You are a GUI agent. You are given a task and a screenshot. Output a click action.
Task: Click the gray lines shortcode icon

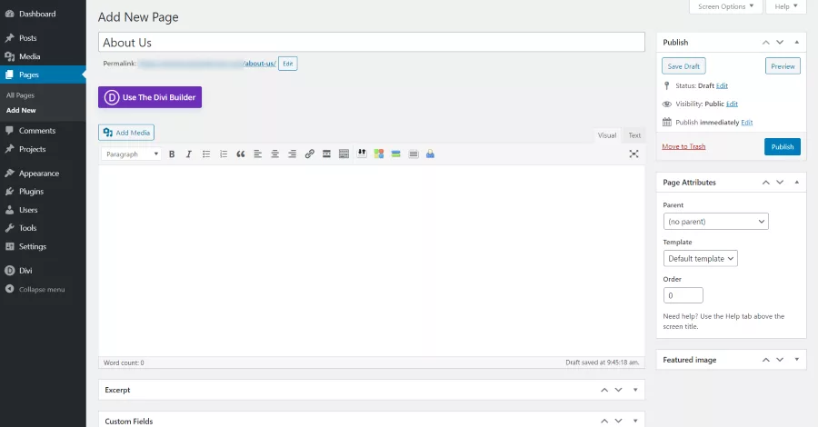coord(414,154)
